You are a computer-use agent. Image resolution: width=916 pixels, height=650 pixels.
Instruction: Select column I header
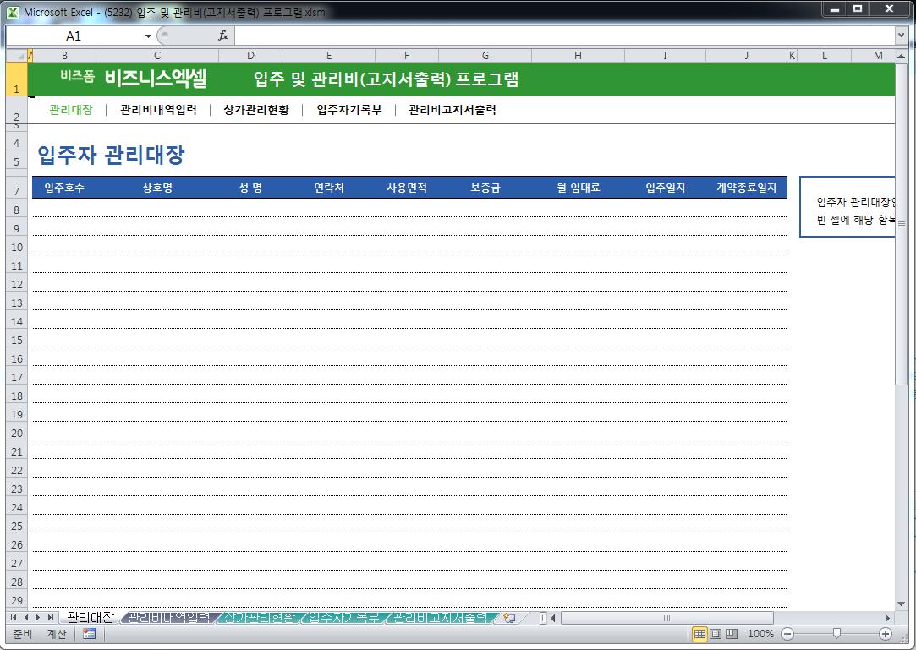click(x=665, y=56)
